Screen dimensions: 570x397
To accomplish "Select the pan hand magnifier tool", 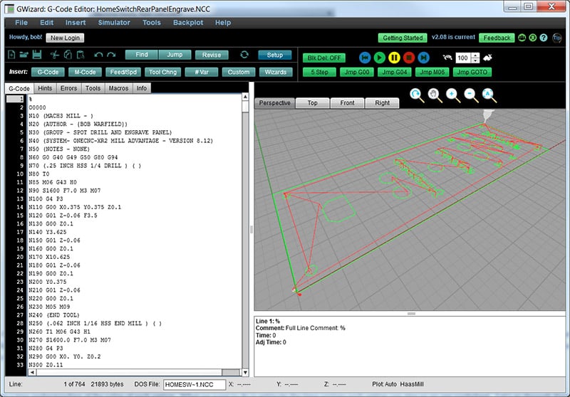I will [435, 95].
